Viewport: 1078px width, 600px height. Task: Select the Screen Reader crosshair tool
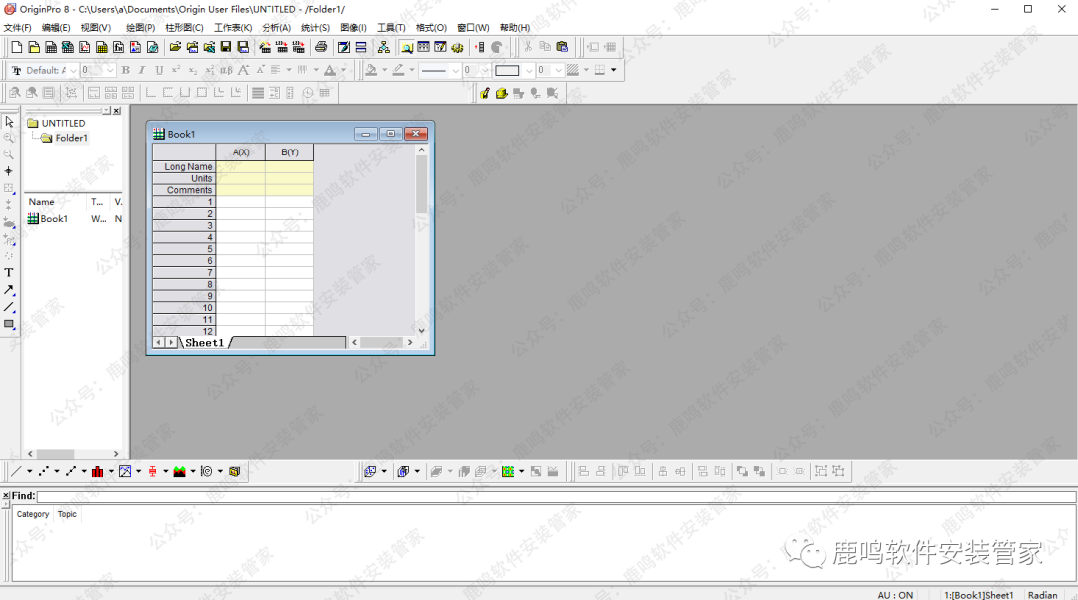pyautogui.click(x=9, y=171)
